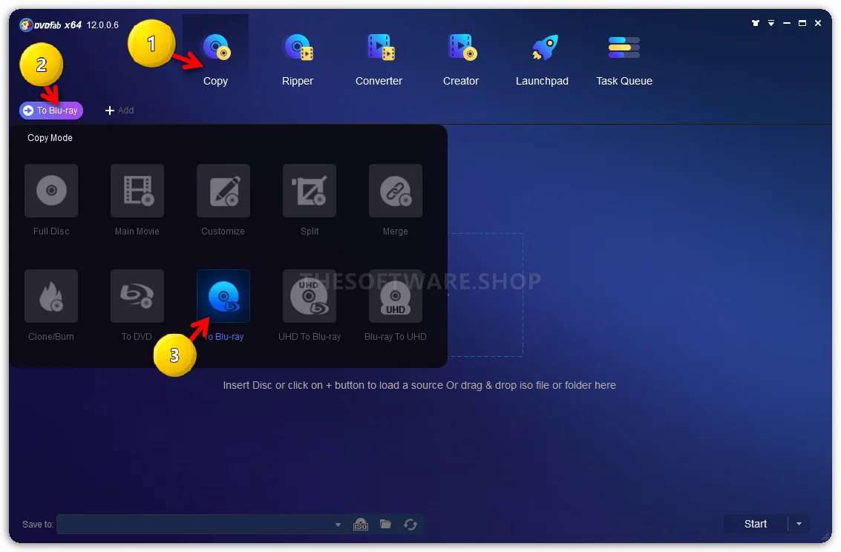Viewport: 841px width, 552px height.
Task: Select UHD To Blu-ray copy mode
Action: tap(310, 296)
